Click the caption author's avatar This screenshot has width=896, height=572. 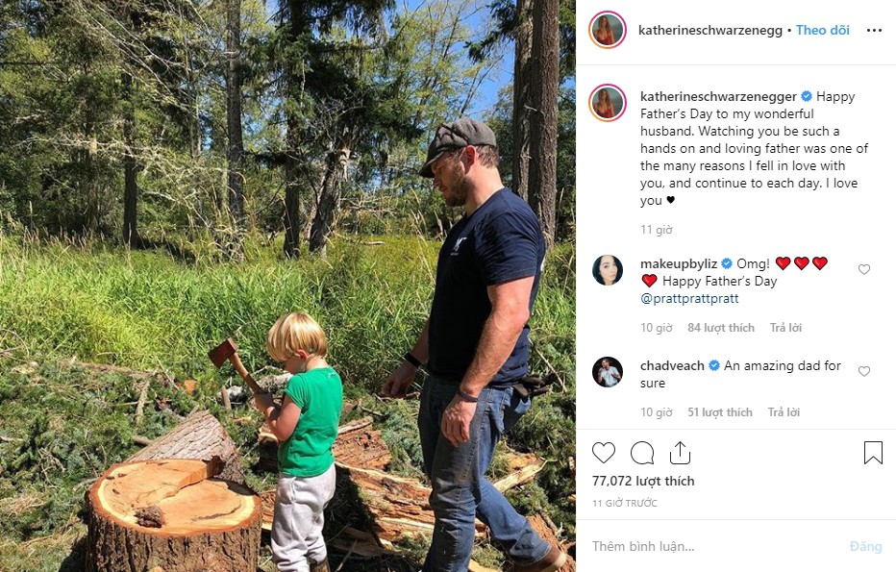[607, 103]
